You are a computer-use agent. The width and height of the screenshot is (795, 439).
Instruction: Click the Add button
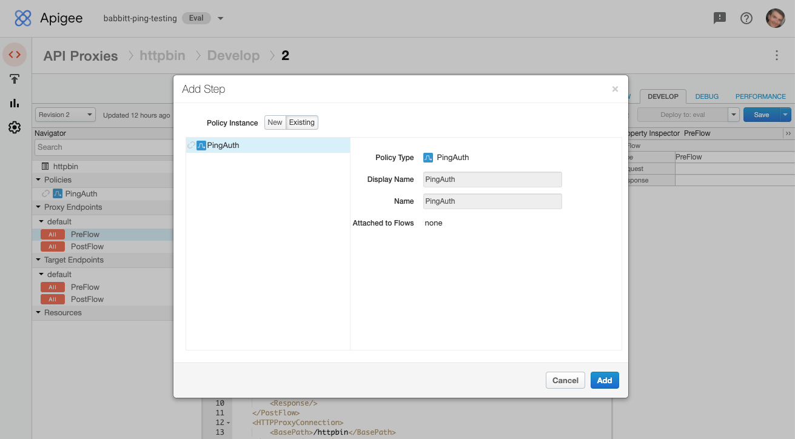605,380
